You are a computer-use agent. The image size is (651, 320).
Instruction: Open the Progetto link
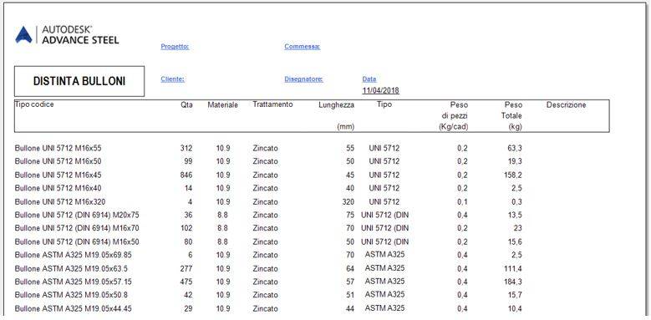(x=175, y=47)
